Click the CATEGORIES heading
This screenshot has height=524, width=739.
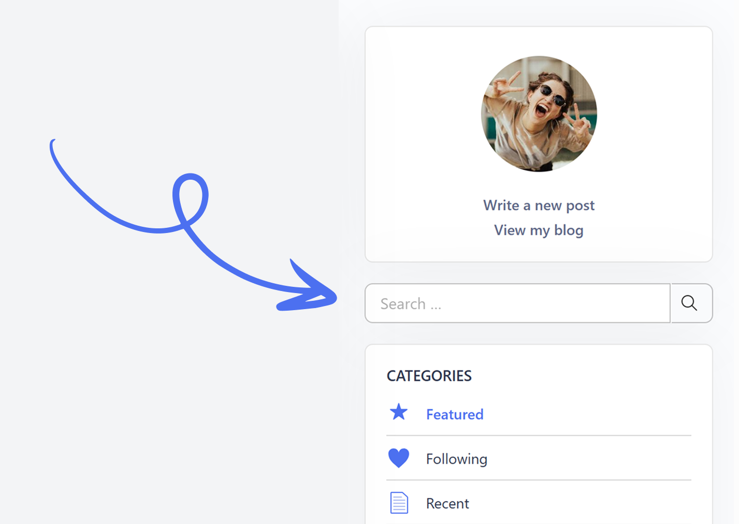(x=429, y=376)
